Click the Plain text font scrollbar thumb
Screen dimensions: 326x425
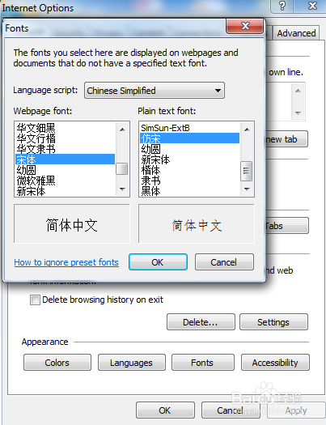click(247, 171)
